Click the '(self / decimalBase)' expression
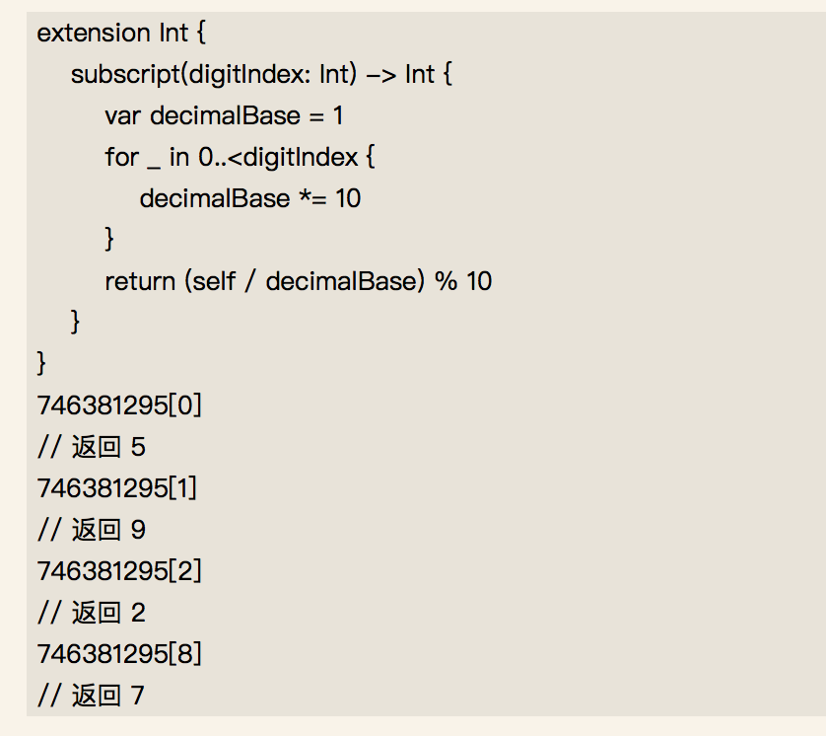This screenshot has width=826, height=736. click(x=305, y=281)
